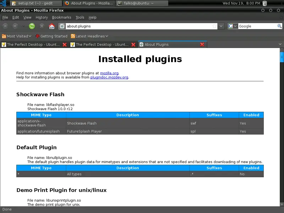Click the No enabled cell for Default Plugin
284x213 pixels.
point(251,174)
